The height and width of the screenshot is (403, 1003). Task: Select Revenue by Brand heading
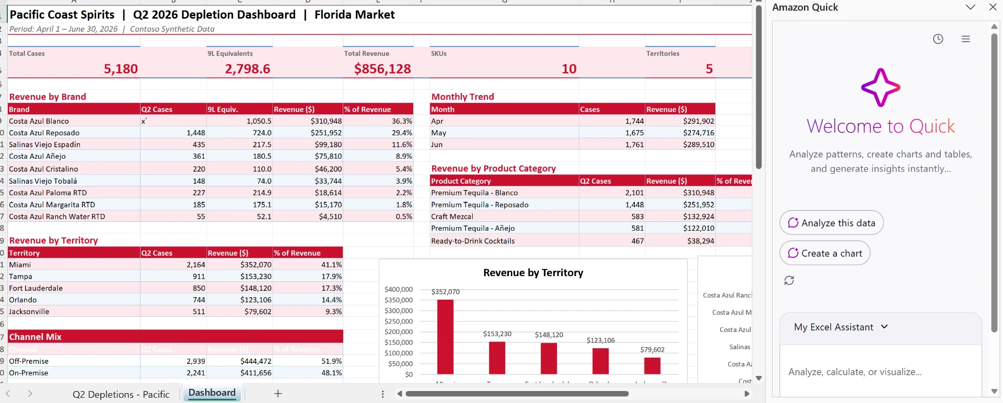click(48, 97)
